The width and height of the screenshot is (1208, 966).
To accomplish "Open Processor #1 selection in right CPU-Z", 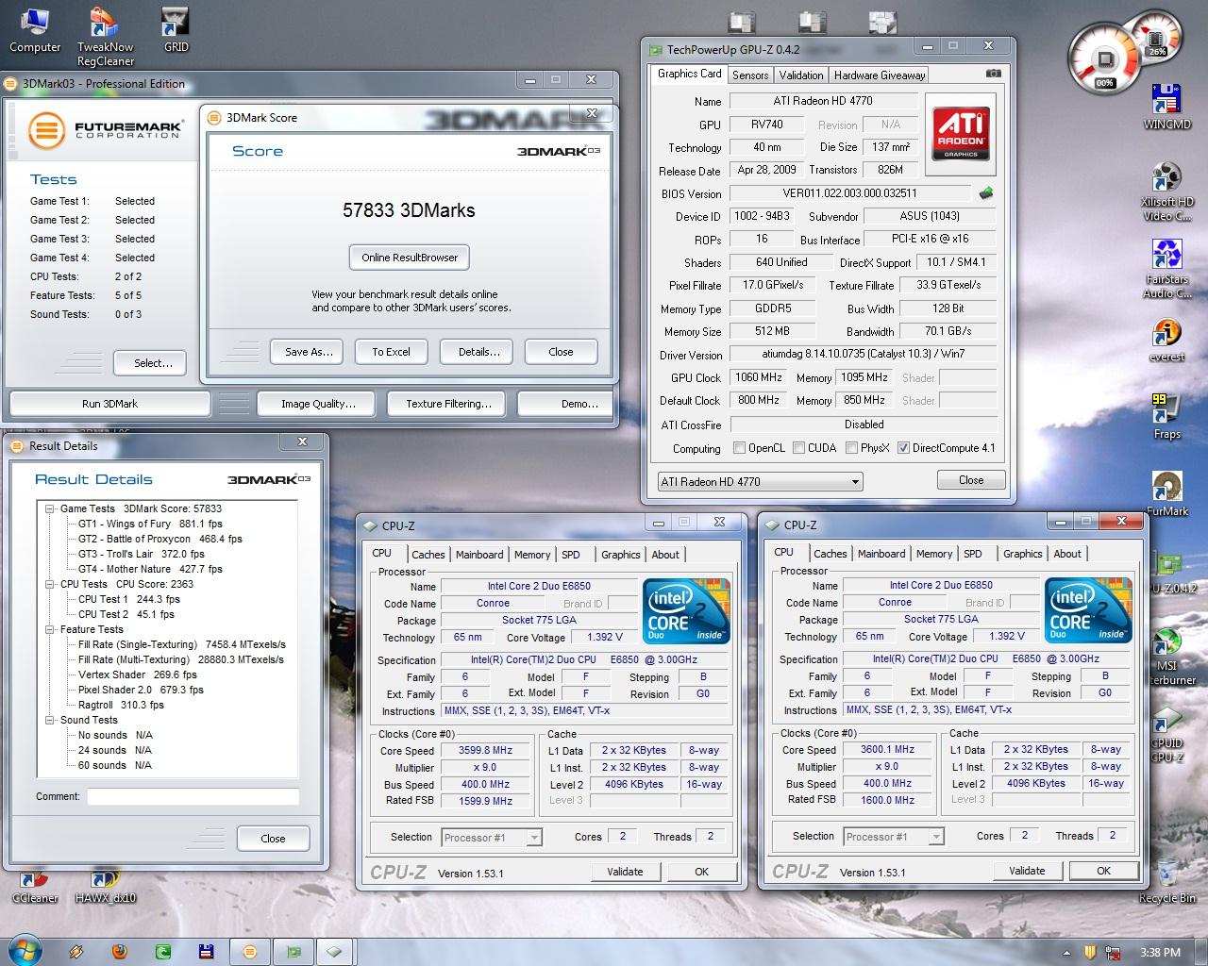I will (x=893, y=836).
